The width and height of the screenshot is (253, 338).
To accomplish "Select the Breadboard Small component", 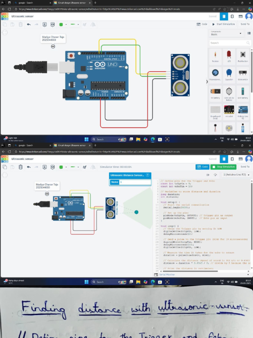I will (x=215, y=112).
